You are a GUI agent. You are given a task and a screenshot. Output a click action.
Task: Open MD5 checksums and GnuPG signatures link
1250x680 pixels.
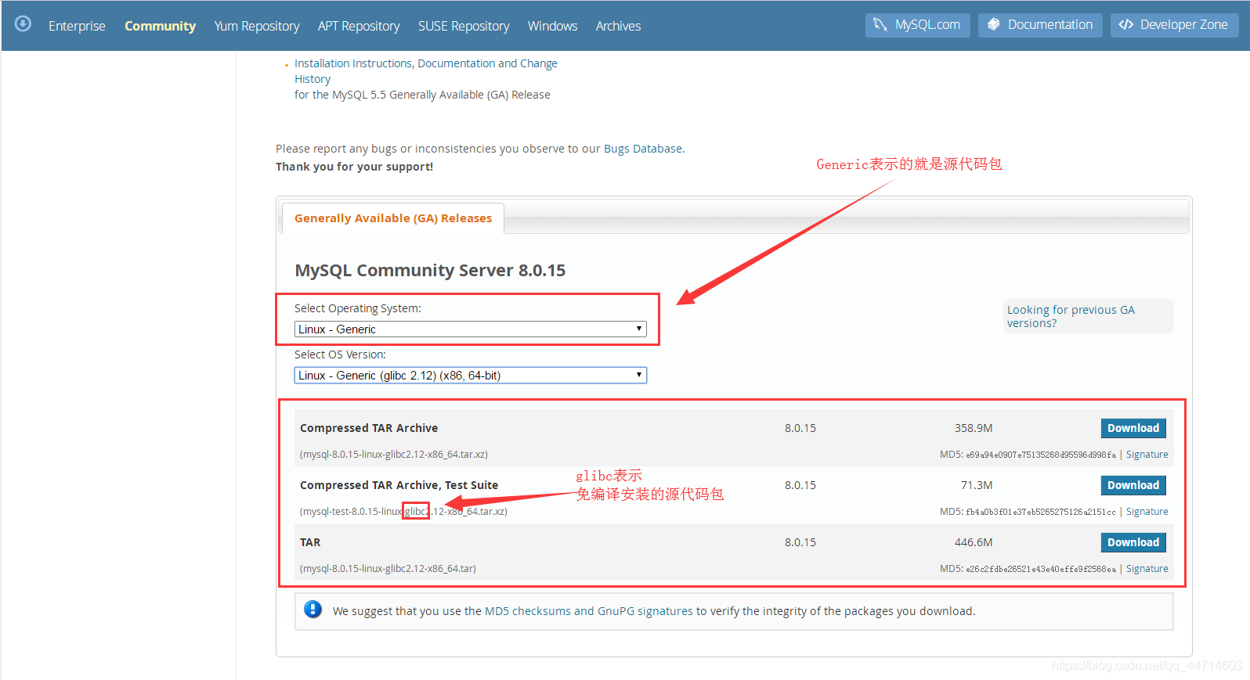click(x=589, y=611)
